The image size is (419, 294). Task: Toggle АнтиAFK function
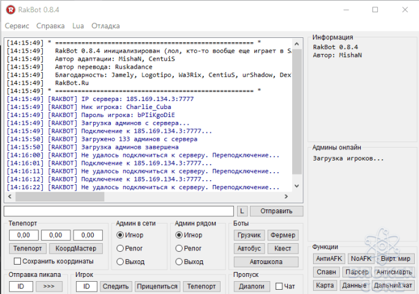[329, 258]
